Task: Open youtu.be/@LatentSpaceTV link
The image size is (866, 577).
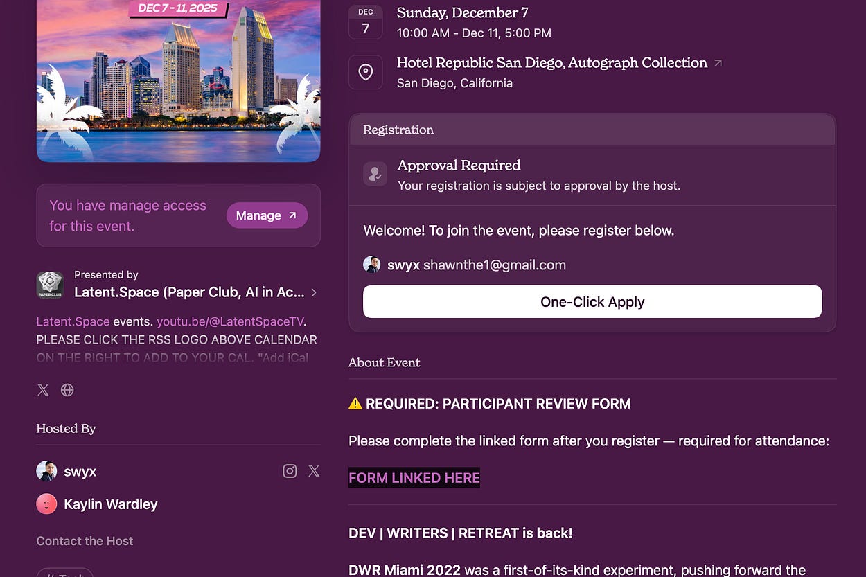Action: [230, 321]
